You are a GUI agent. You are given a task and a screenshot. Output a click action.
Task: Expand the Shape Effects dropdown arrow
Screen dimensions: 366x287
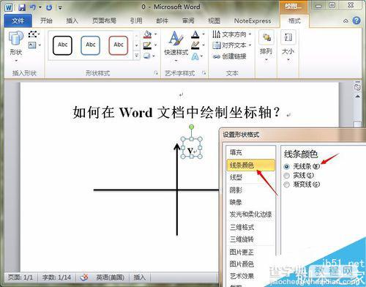(x=154, y=56)
